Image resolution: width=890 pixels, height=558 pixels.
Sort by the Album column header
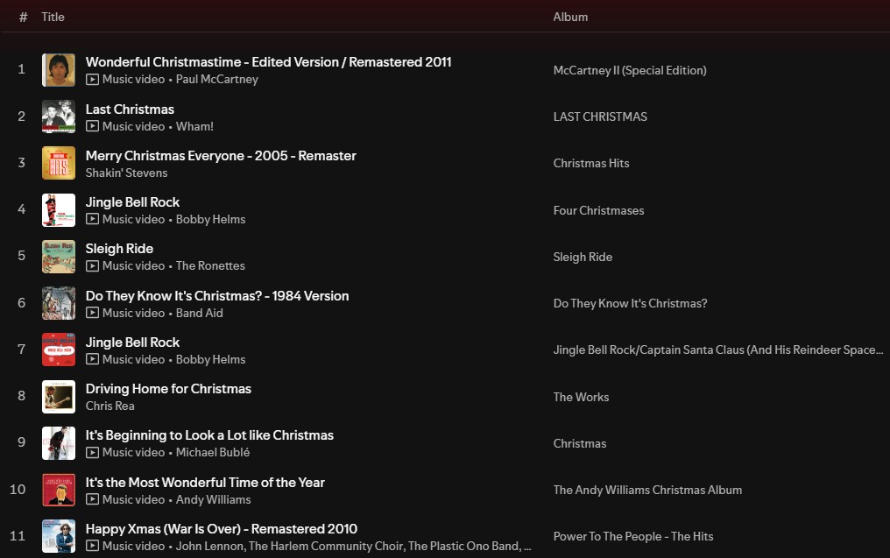(x=570, y=17)
